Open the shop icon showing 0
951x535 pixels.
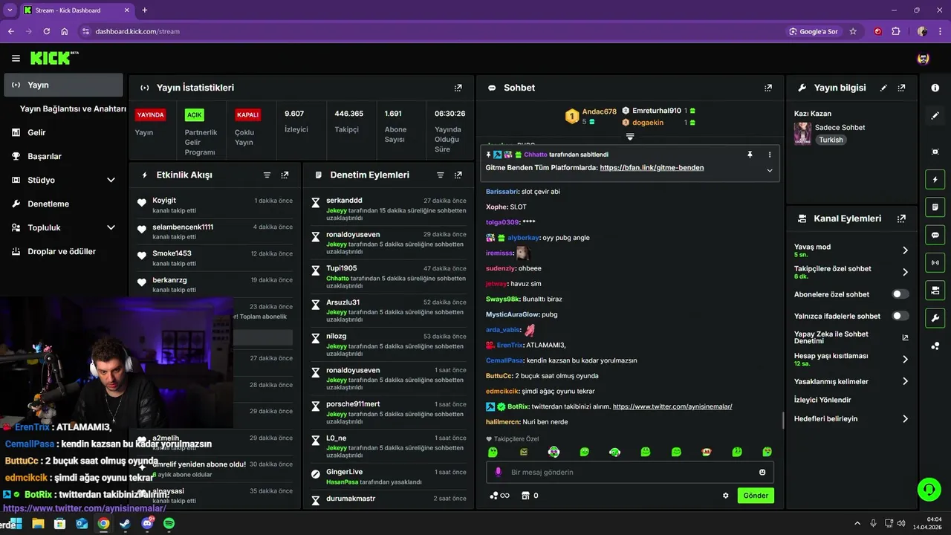[530, 496]
